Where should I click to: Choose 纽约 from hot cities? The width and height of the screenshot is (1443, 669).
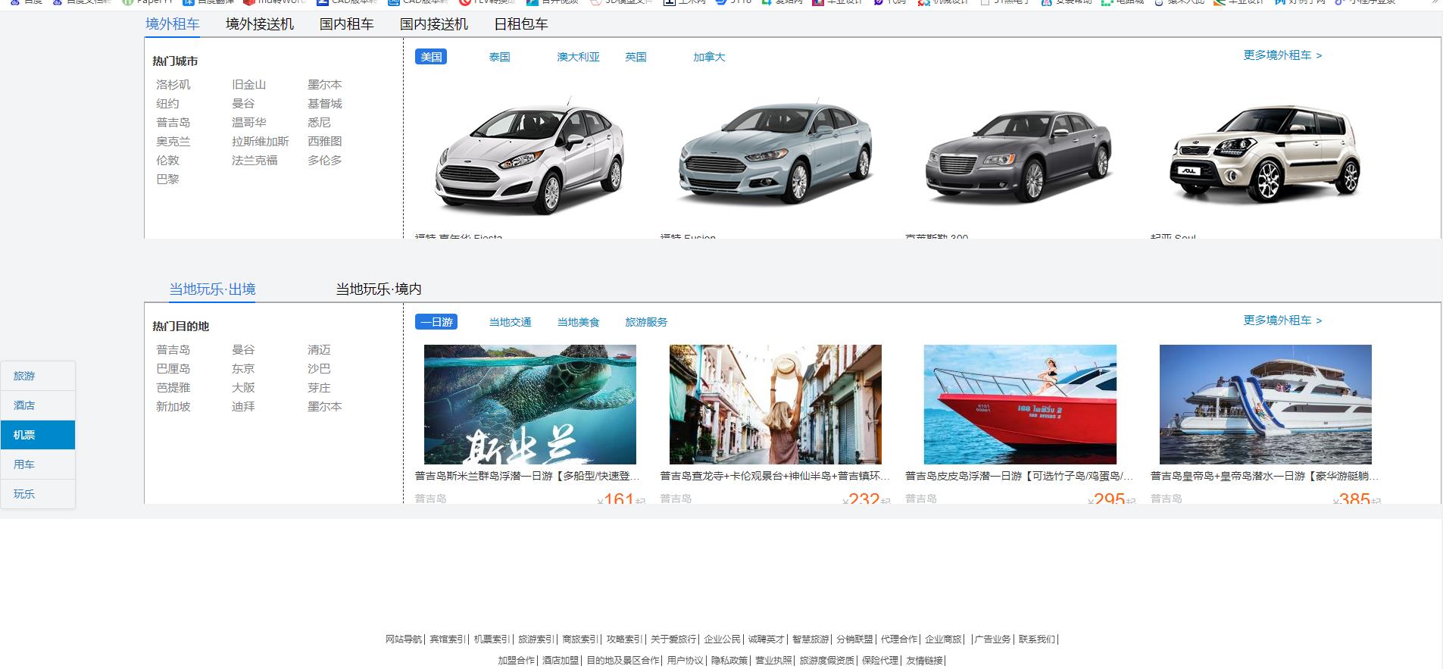coord(167,104)
